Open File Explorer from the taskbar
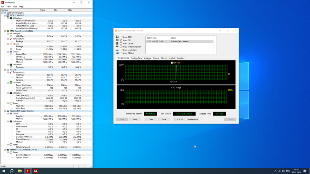Viewport: 310px width, 174px height. click(20, 171)
